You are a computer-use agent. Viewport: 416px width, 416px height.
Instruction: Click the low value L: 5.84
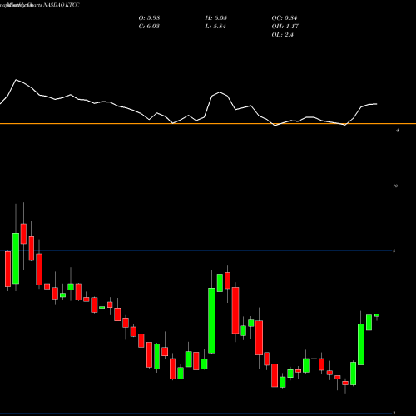pos(215,27)
